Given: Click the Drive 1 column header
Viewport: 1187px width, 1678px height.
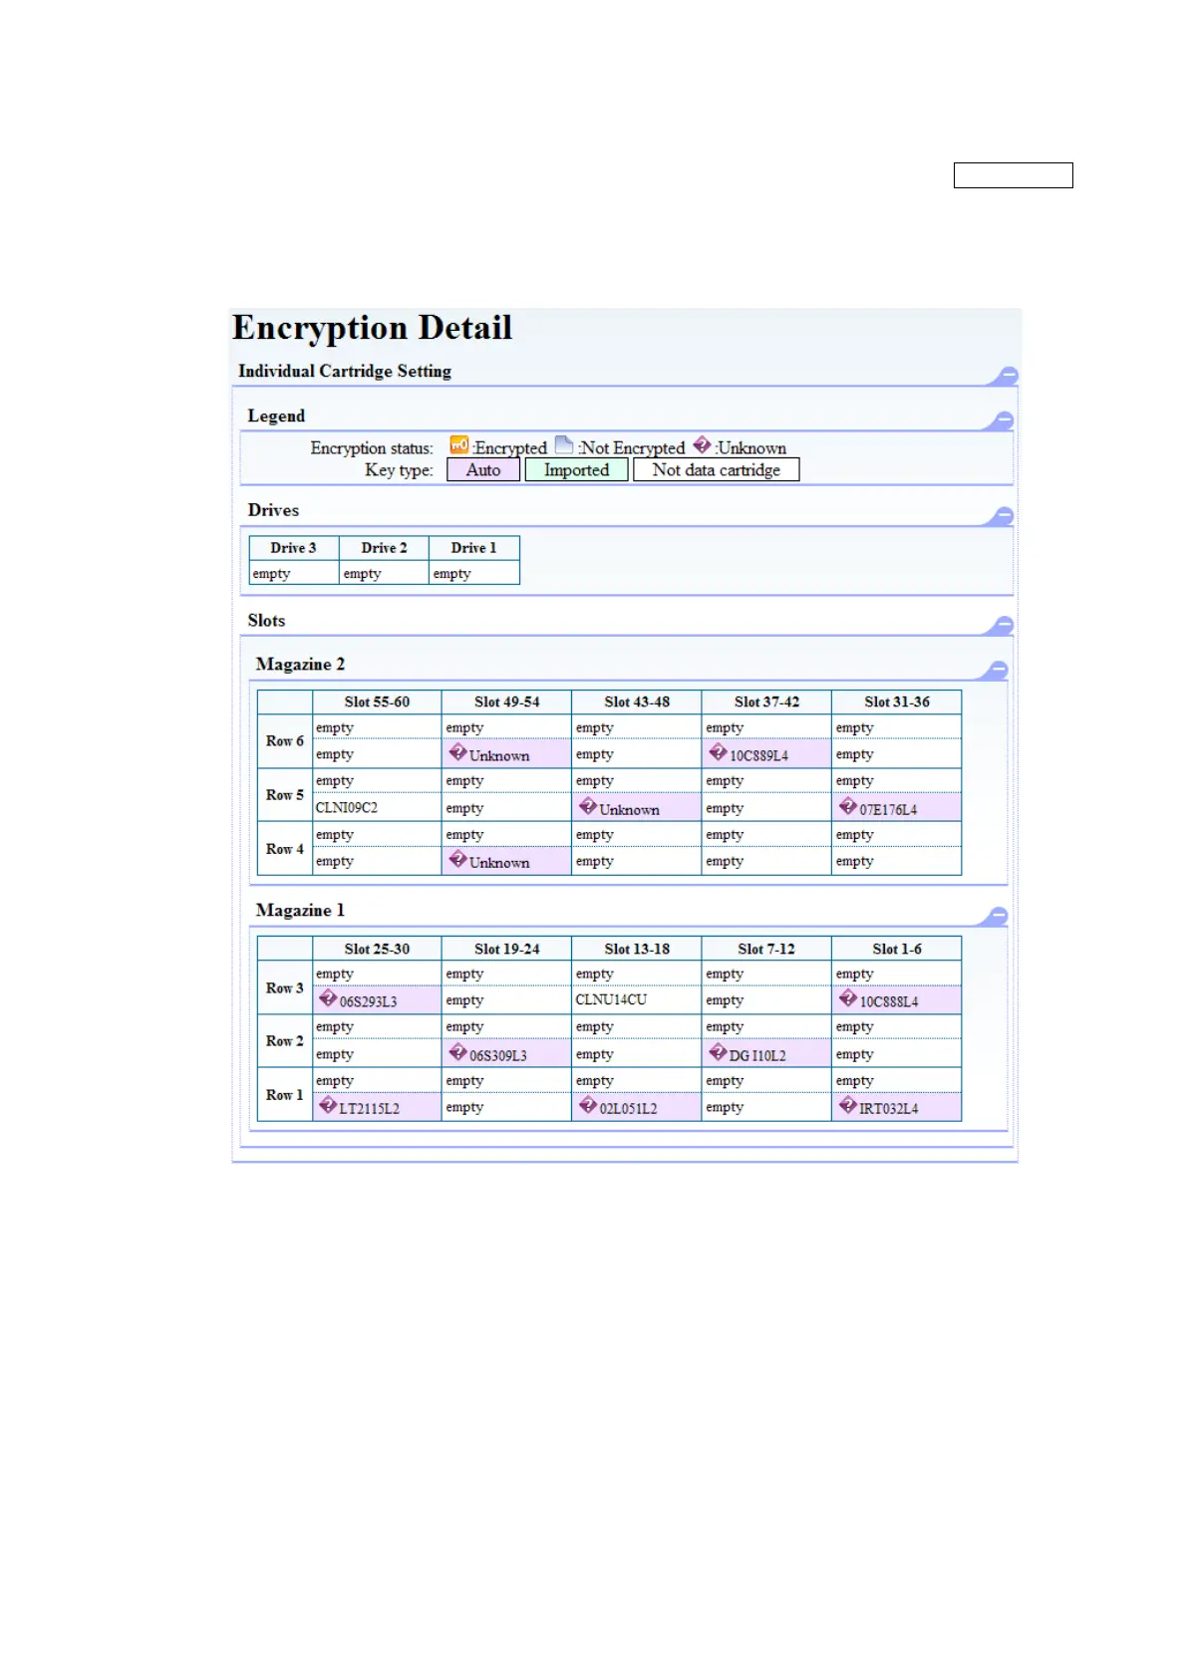Looking at the screenshot, I should [x=473, y=548].
